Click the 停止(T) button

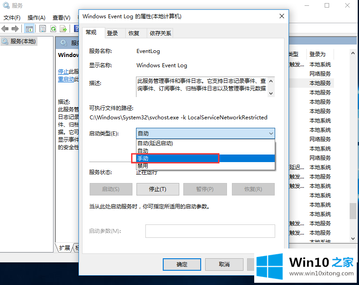(158, 189)
